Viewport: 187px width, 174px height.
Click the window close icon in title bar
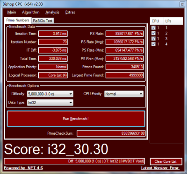coord(182,4)
